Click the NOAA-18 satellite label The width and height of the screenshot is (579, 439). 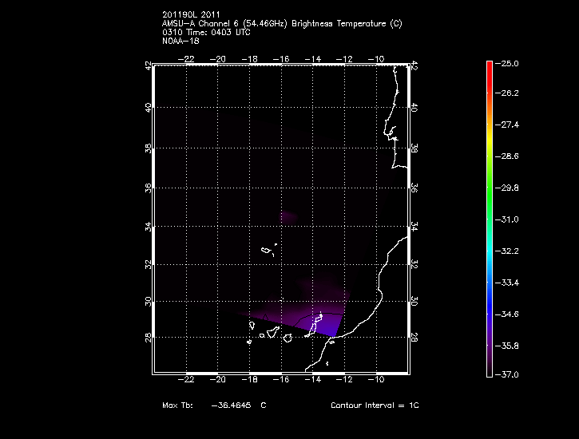point(180,40)
